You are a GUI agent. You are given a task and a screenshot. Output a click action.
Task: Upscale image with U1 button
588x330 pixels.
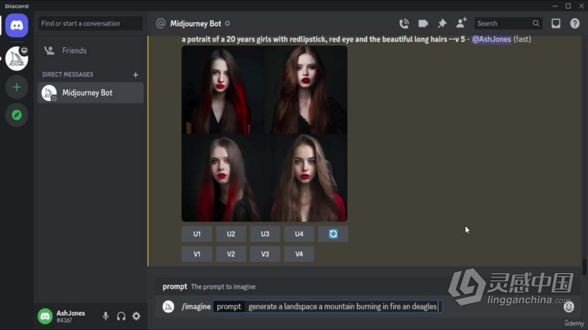[197, 234]
